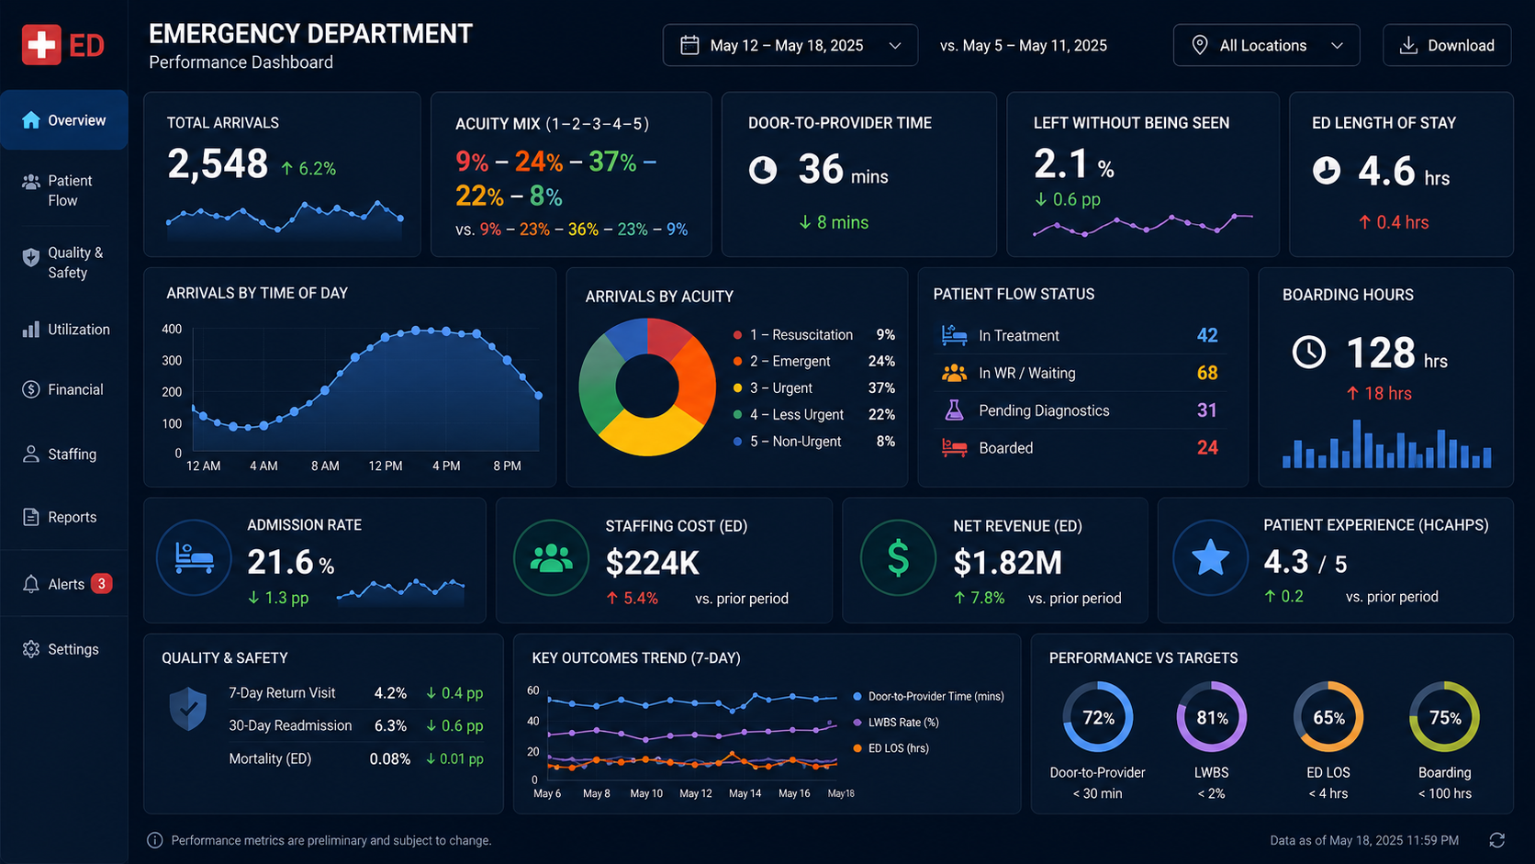Click the 7-Day Return Visit row label

click(x=282, y=693)
